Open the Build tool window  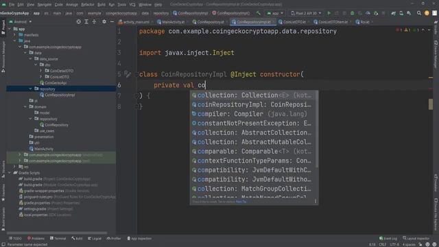pyautogui.click(x=77, y=238)
